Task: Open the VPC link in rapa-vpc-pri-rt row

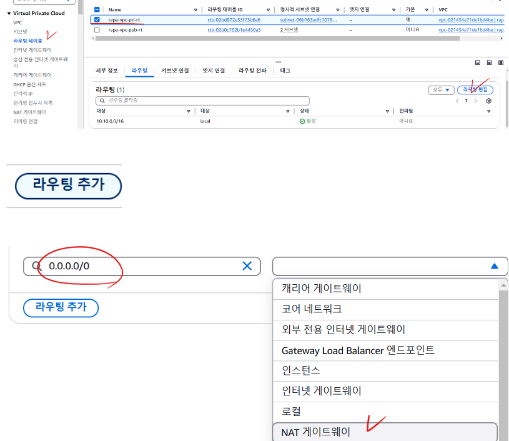Action: coord(471,20)
